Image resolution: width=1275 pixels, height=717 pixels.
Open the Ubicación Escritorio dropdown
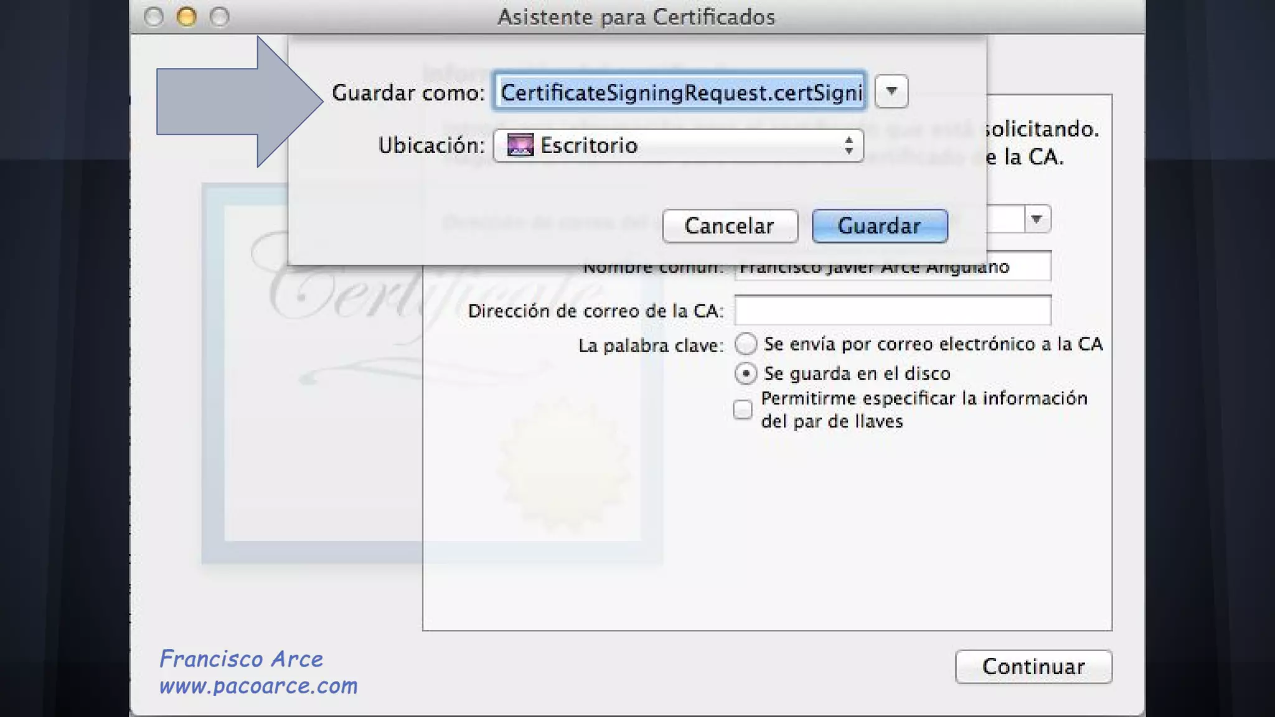678,146
